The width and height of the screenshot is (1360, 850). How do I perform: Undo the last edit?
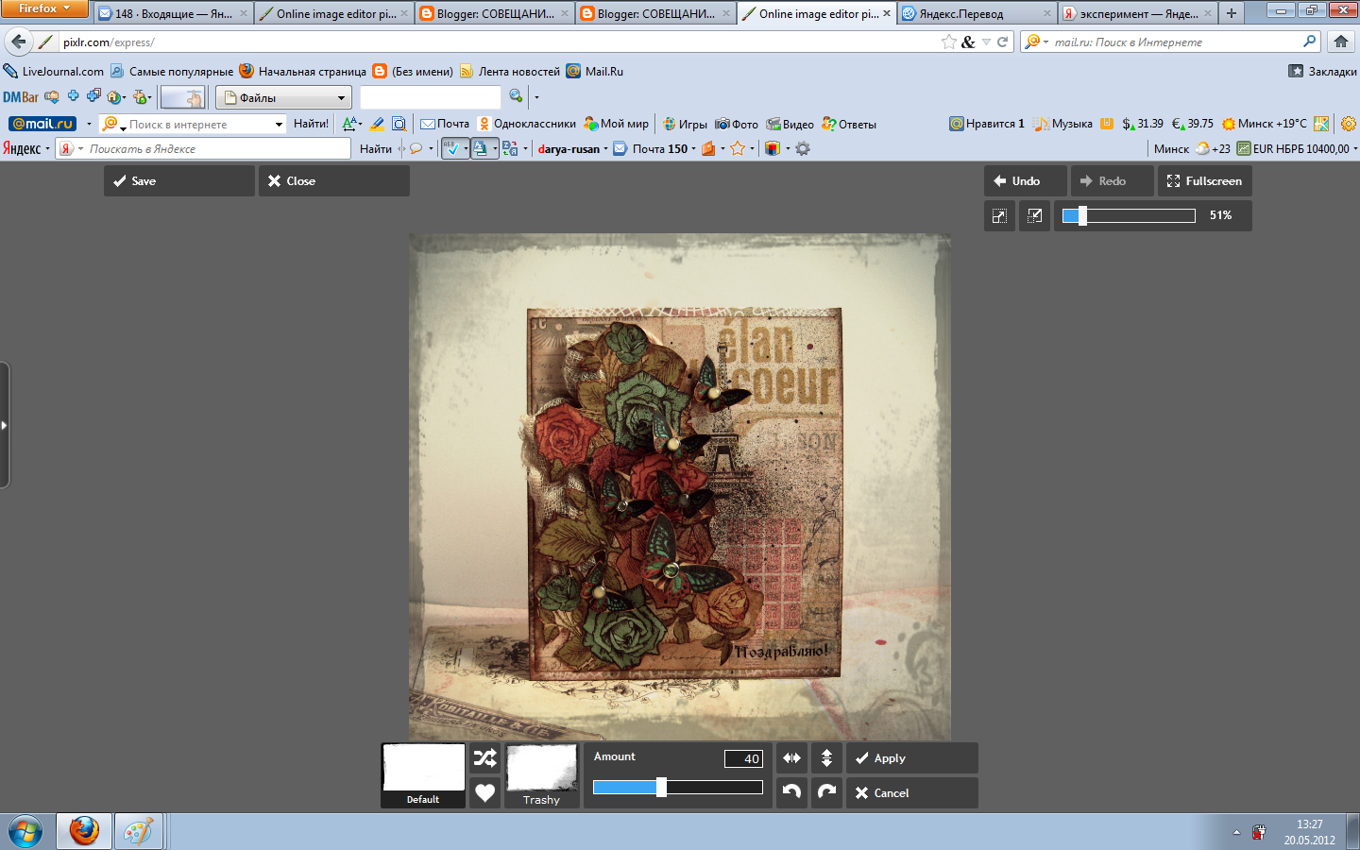(1025, 181)
